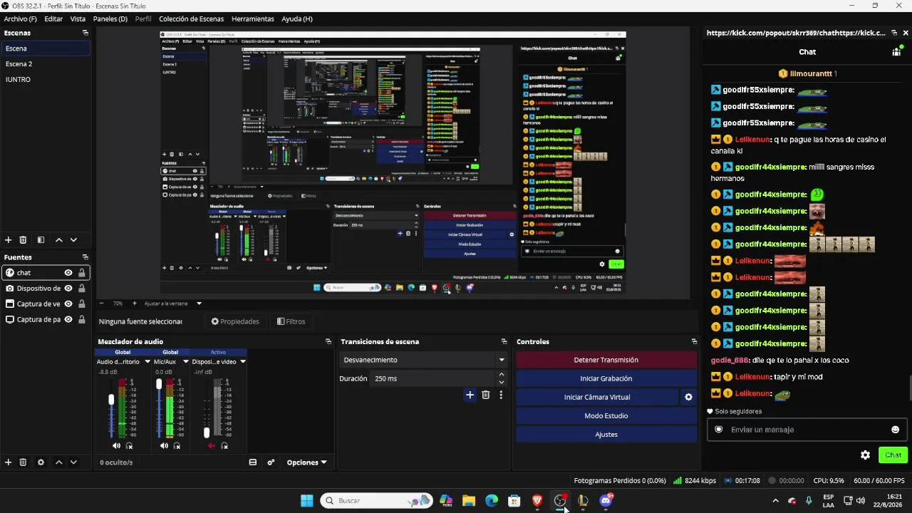This screenshot has width=912, height=513.
Task: Open Ajustes from the Controles panel
Action: [606, 434]
